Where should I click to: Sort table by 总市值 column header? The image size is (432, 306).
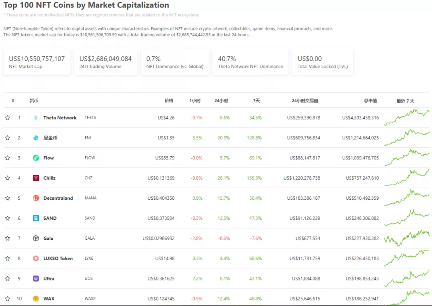(x=370, y=101)
